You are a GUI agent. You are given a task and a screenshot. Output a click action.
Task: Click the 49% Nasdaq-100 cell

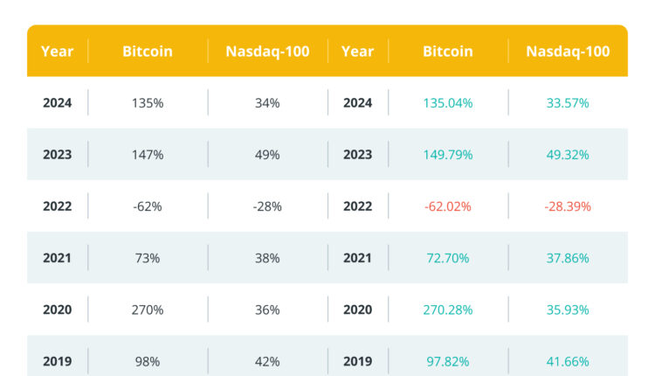(x=267, y=155)
